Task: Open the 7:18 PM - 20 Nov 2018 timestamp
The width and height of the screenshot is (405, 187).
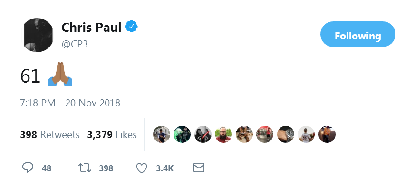Action: (70, 103)
